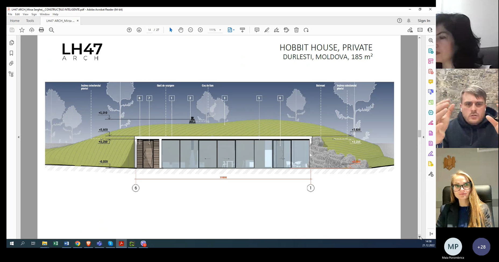Viewport: 499px width, 262px height.
Task: Click the page number input field
Action: click(x=149, y=30)
